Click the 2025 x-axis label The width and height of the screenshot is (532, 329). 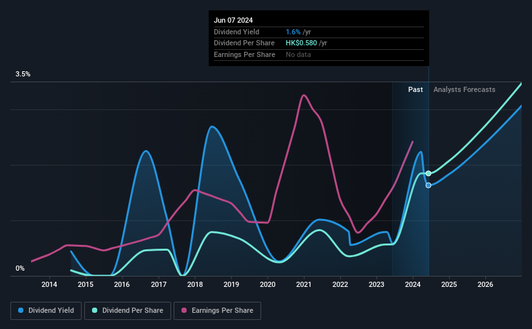click(449, 284)
